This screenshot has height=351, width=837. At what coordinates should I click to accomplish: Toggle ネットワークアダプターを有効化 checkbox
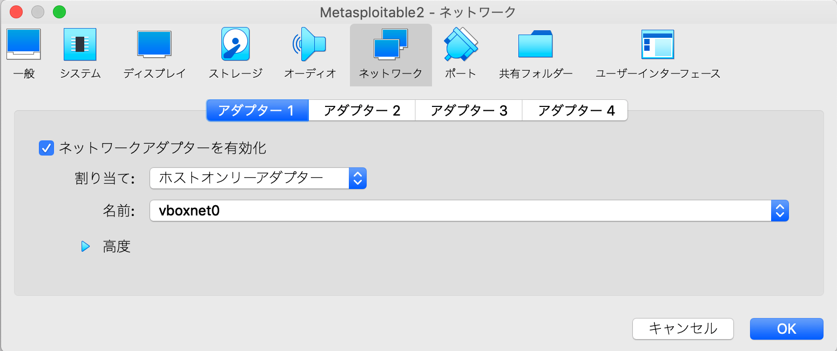tap(46, 148)
